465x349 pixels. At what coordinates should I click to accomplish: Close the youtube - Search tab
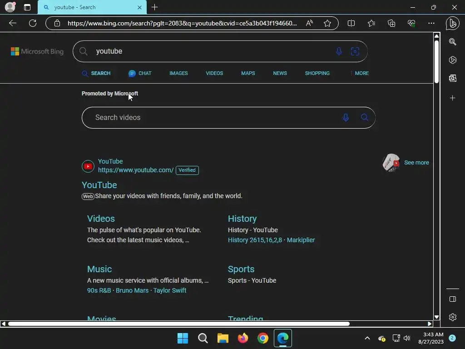click(140, 7)
